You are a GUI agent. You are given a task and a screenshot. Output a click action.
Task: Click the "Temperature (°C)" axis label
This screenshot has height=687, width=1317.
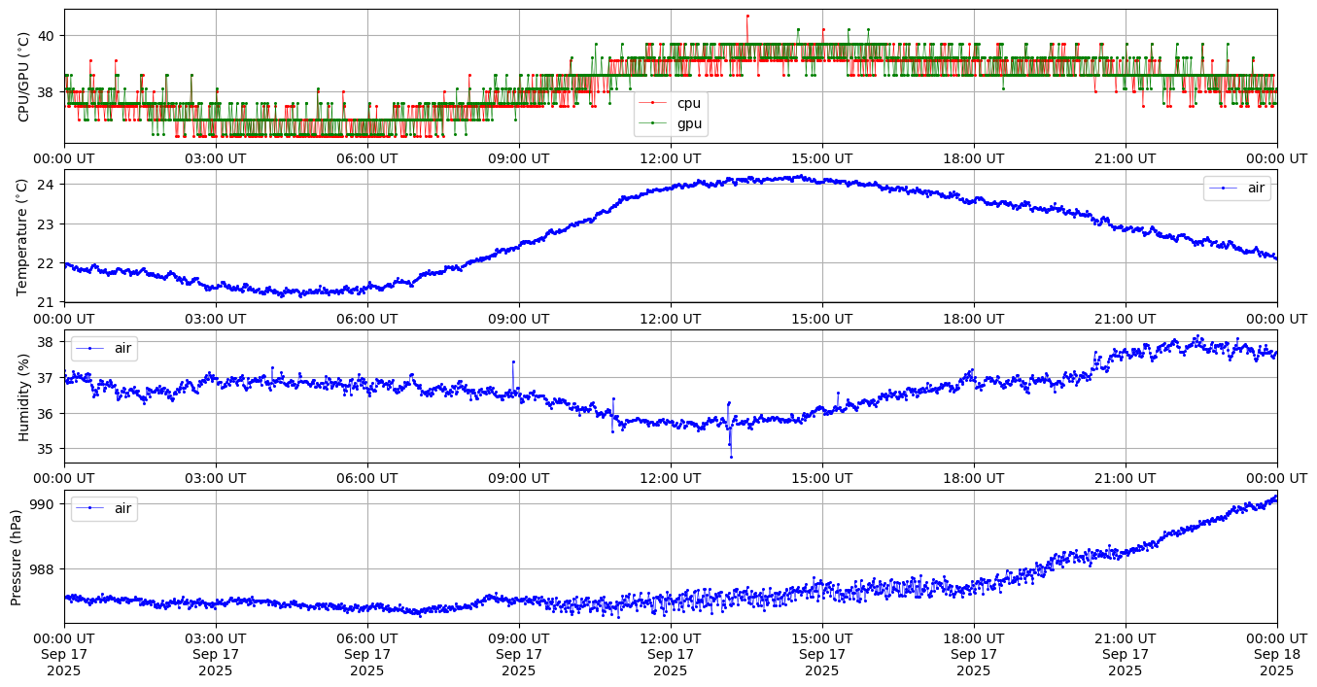[24, 236]
